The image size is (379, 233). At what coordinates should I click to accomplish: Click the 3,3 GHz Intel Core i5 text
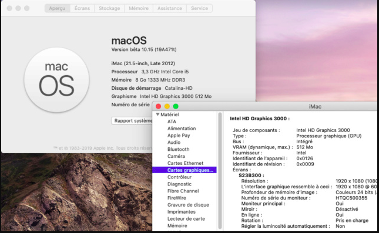point(165,72)
